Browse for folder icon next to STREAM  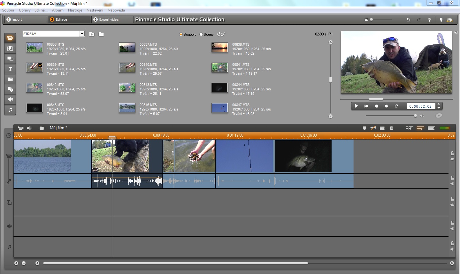101,34
